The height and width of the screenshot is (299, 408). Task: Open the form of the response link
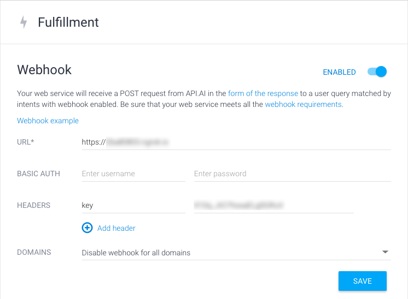point(263,93)
